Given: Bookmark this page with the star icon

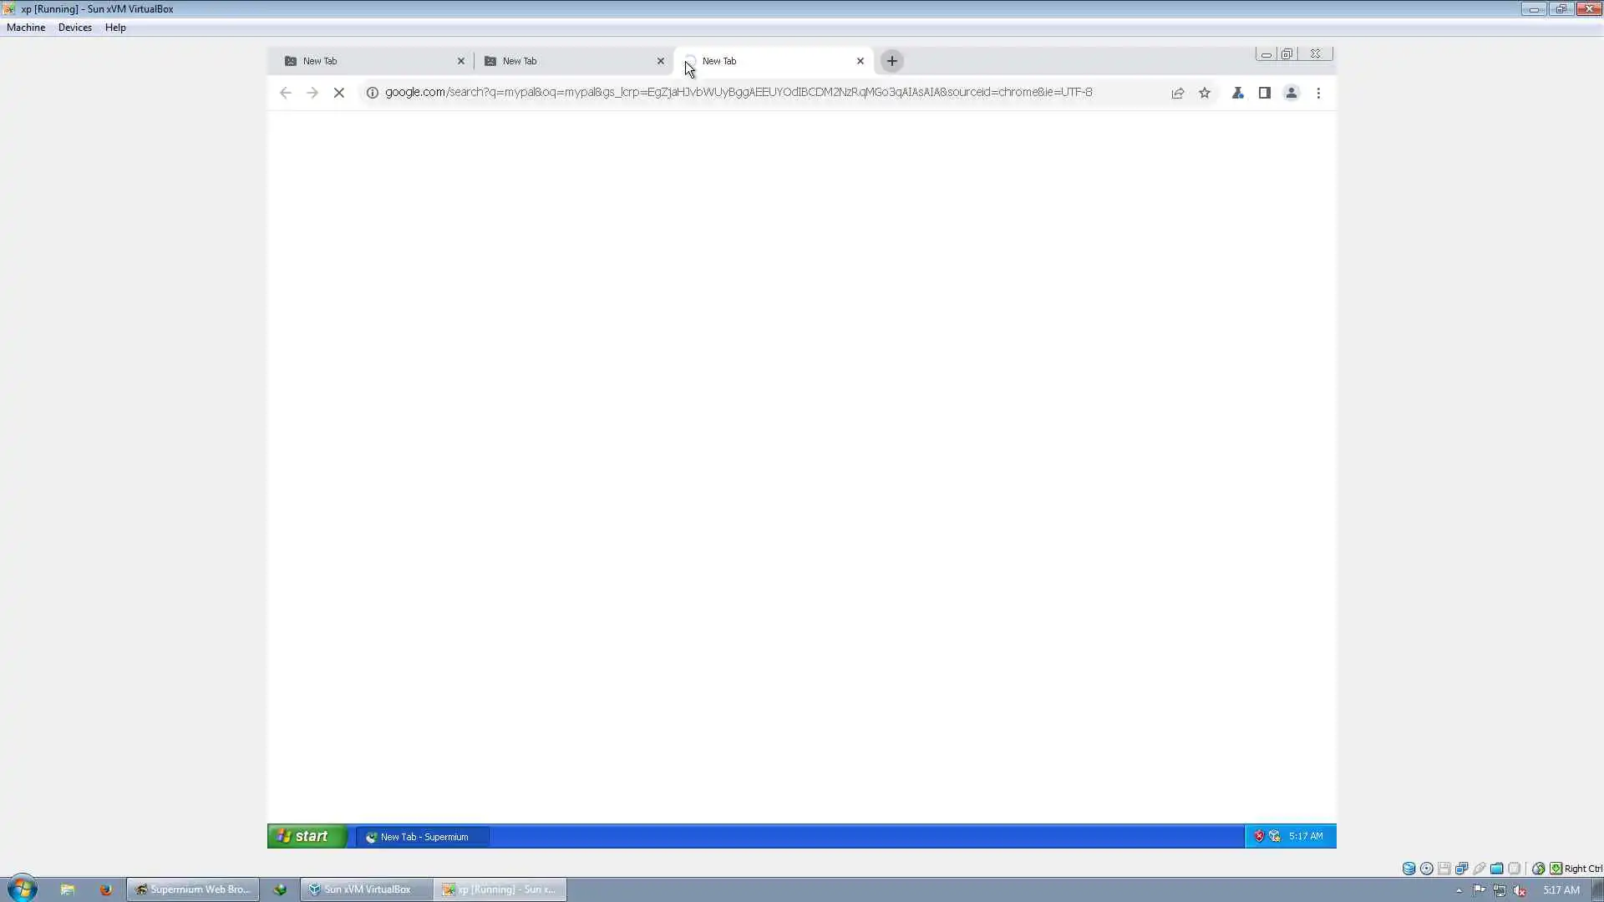Looking at the screenshot, I should (1205, 93).
